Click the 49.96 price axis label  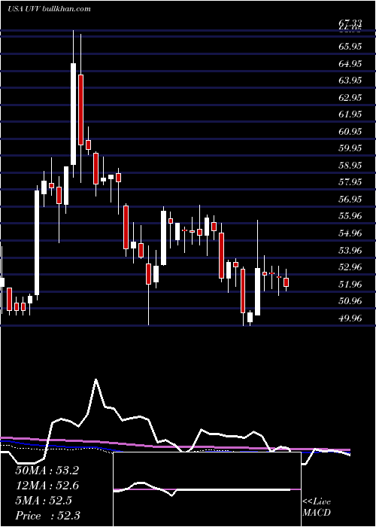(x=350, y=318)
